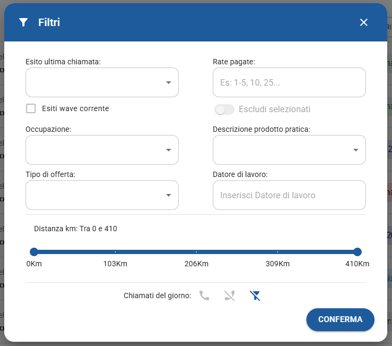
Task: Close the Filtri dialog with the X
Action: coord(364,22)
